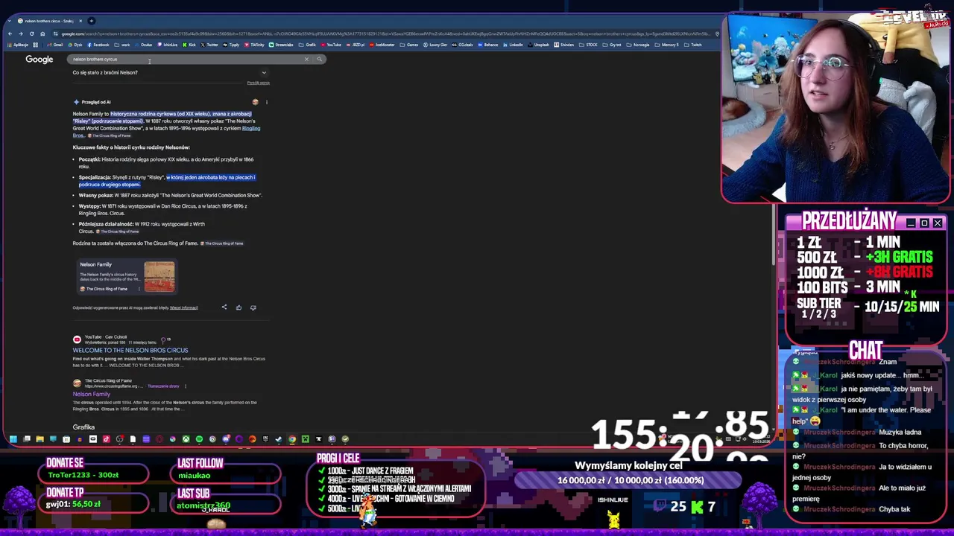The image size is (954, 536).
Task: Open the 'Tłumaczenie strony' link
Action: tap(163, 386)
